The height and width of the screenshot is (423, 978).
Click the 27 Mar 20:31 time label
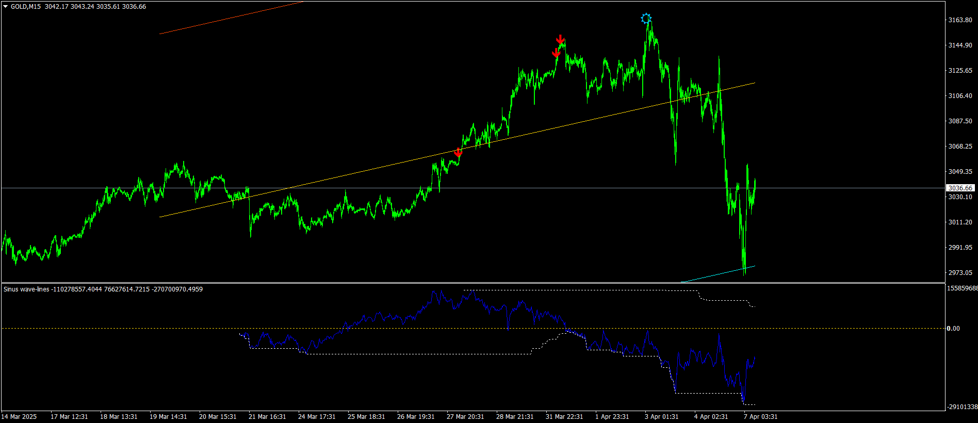[x=465, y=417]
